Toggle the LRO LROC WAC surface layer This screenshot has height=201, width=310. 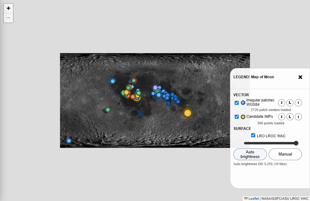click(253, 135)
